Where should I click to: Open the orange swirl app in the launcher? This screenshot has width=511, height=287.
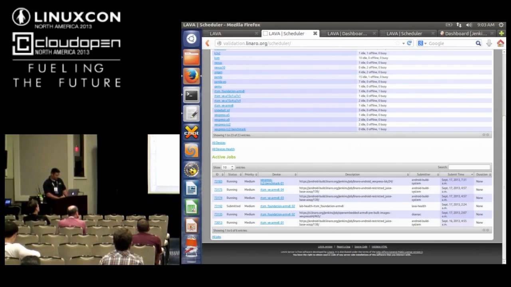pyautogui.click(x=192, y=151)
